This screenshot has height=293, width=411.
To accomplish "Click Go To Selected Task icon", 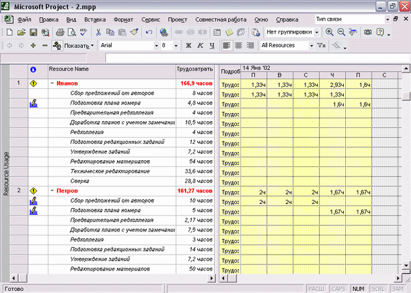I will click(353, 32).
